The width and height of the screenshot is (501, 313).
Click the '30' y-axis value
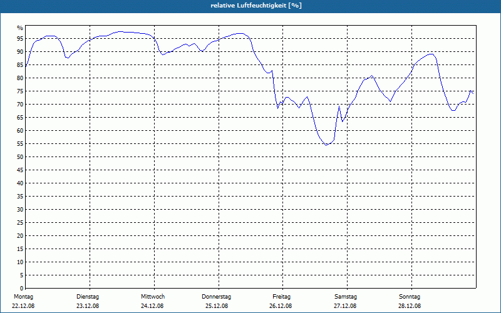coord(20,210)
